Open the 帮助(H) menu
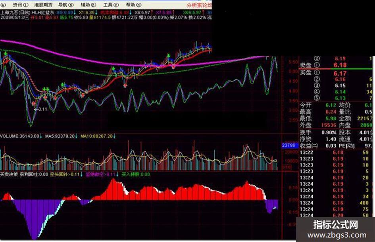 133,4
